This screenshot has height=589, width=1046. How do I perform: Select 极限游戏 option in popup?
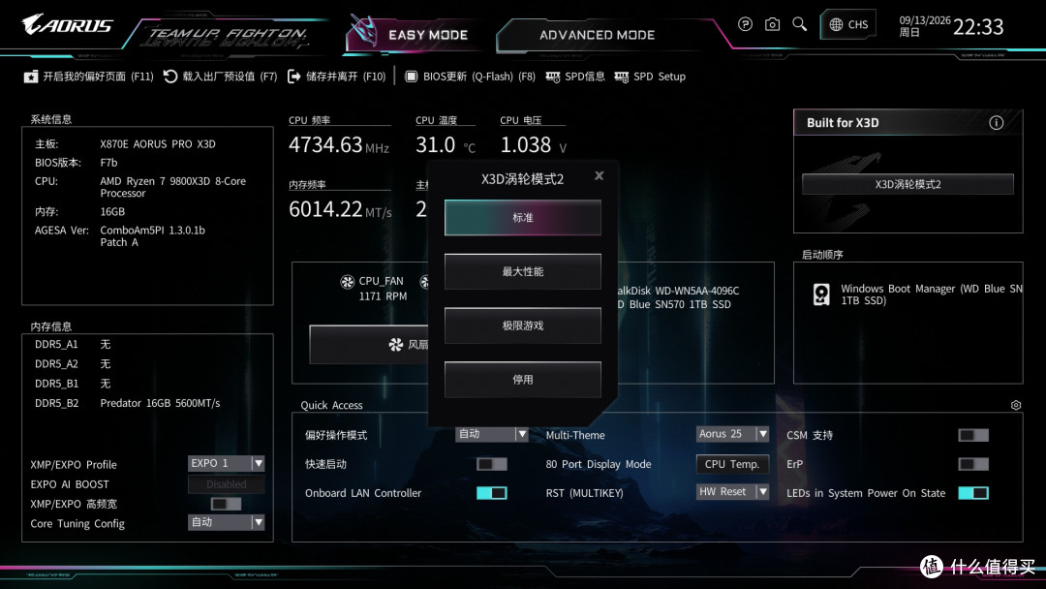click(522, 325)
